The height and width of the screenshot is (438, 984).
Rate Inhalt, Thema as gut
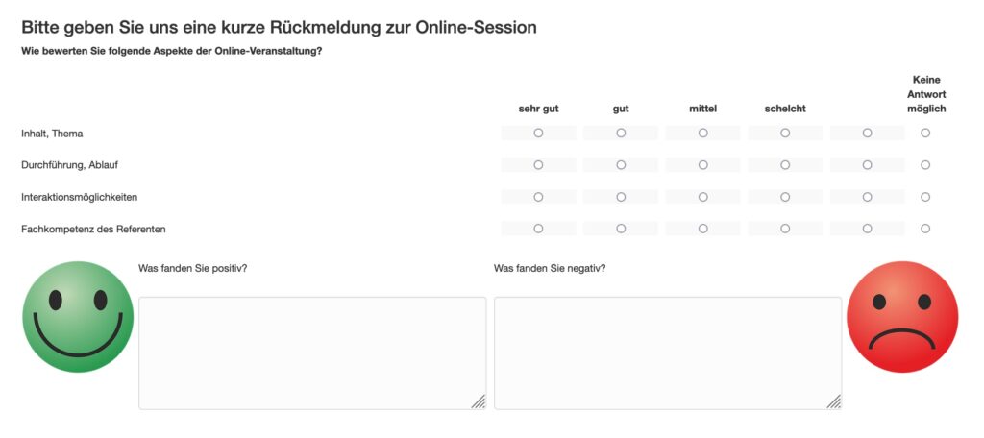[x=621, y=133]
